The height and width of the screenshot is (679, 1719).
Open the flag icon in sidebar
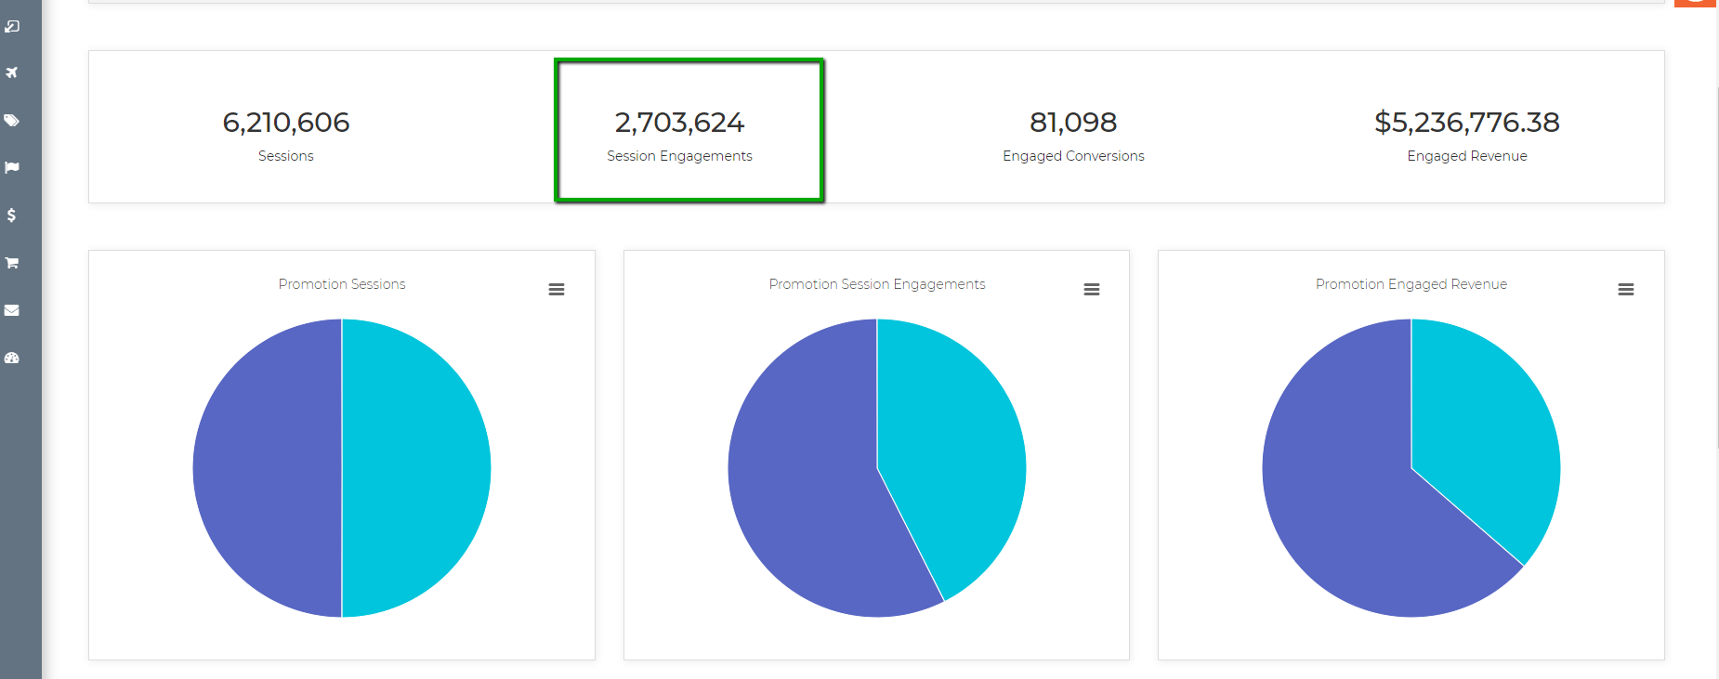12,168
